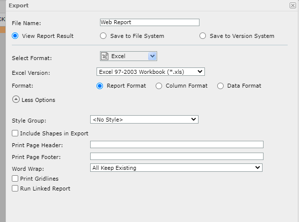Click the Export dialog title
This screenshot has width=299, height=222.
click(19, 5)
